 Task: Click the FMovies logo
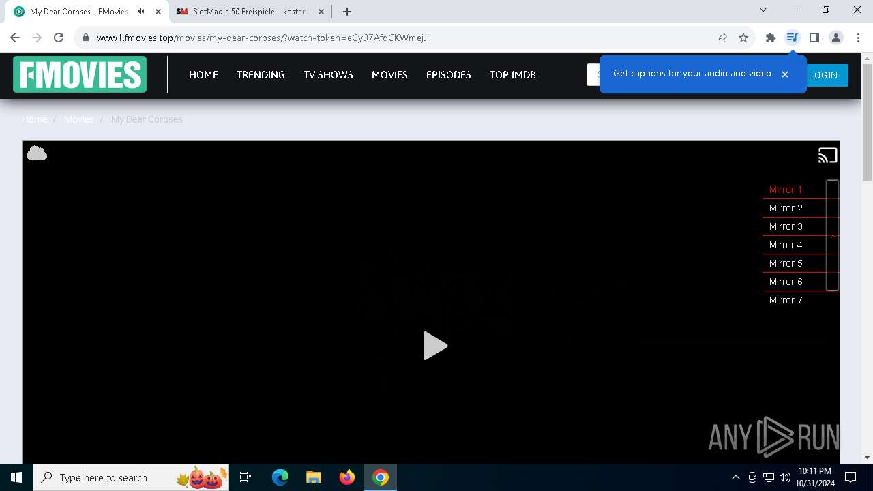click(80, 74)
